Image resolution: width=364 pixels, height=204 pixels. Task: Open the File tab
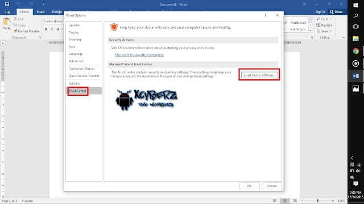tap(7, 12)
